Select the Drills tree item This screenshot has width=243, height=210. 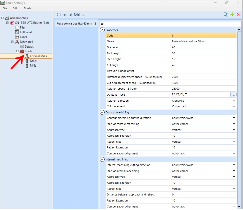click(x=33, y=61)
